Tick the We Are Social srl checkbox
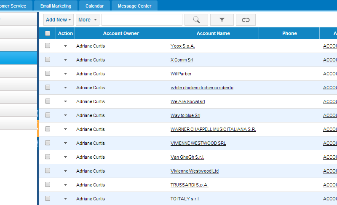This screenshot has height=205, width=337. coord(48,101)
